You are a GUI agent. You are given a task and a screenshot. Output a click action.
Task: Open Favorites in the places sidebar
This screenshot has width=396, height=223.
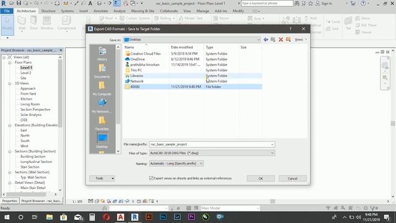pyautogui.click(x=102, y=123)
